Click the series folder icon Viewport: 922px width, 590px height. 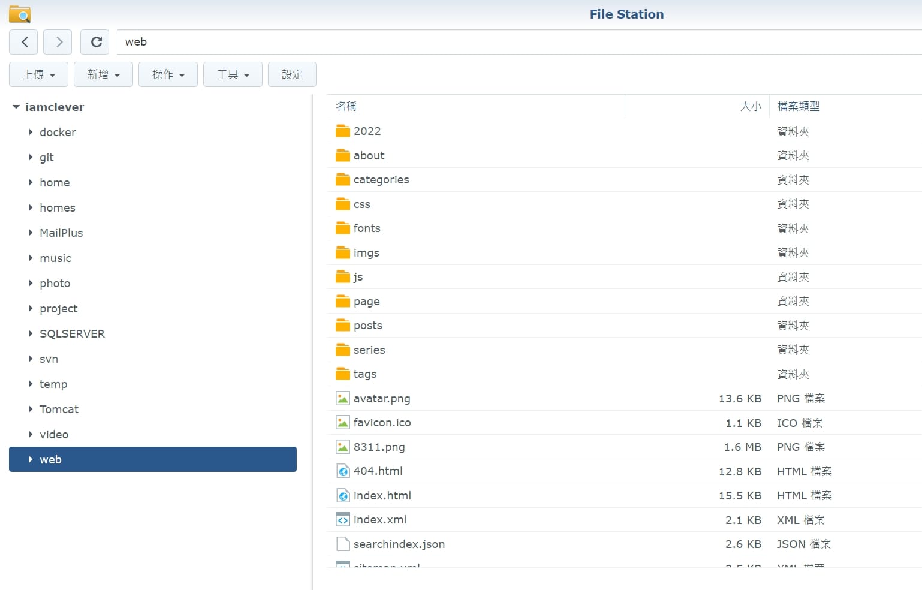pyautogui.click(x=343, y=350)
